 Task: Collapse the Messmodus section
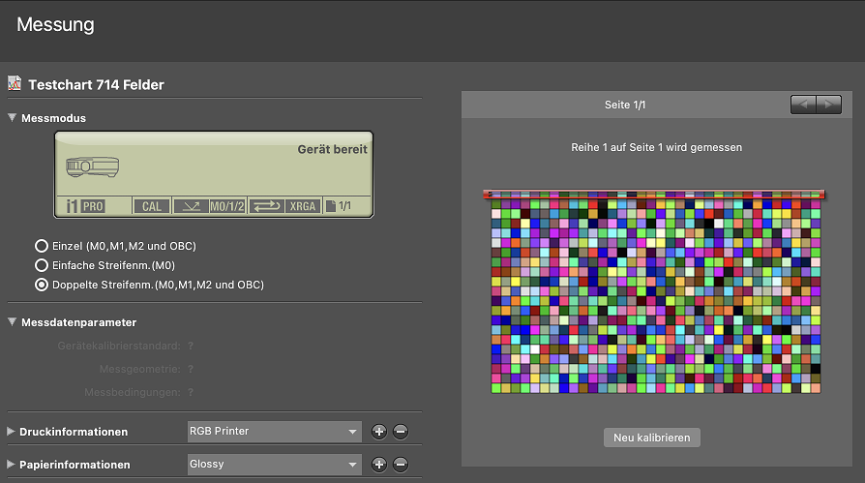12,117
